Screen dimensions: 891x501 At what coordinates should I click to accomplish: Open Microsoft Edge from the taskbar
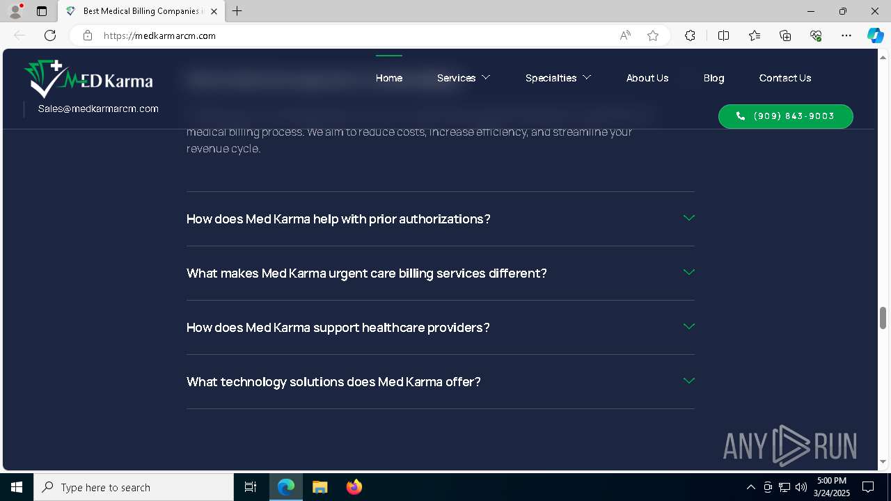pos(286,487)
